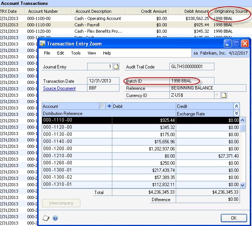Viewport: 252px width, 226px height.
Task: Open the View menu
Action: click(x=92, y=53)
